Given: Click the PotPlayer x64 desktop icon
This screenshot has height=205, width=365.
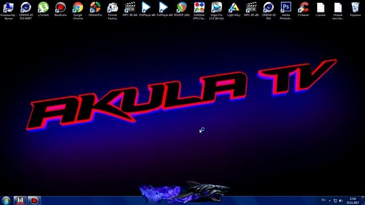Looking at the screenshot, I should 164,9.
